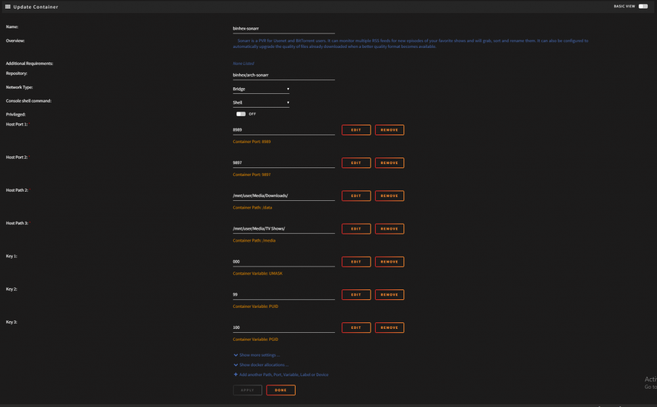Viewport: 657px width, 407px height.
Task: Toggle the Basic View switch
Action: pos(643,7)
